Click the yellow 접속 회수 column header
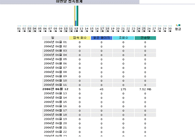Screen dimensions: 195x138 80,38
